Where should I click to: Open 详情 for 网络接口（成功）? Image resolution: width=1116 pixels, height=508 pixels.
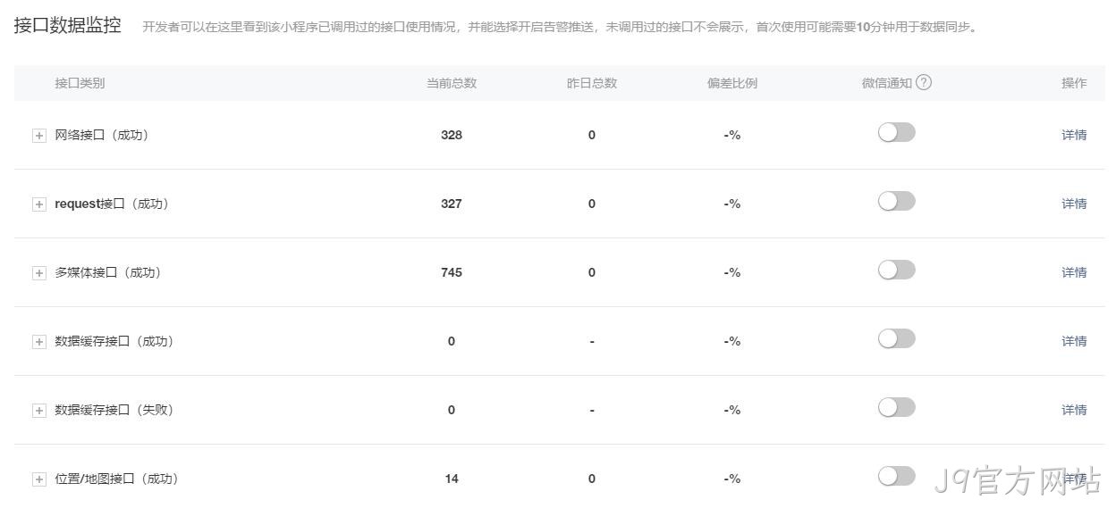pyautogui.click(x=1074, y=135)
